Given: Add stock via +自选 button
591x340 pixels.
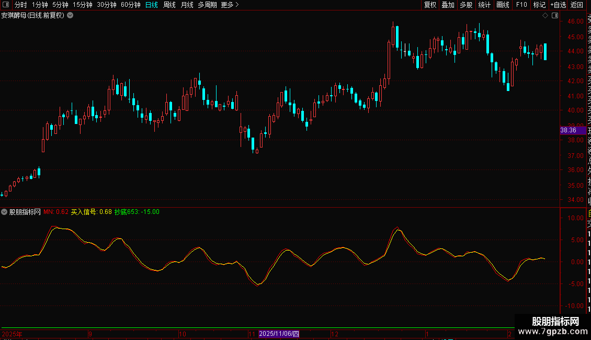Looking at the screenshot, I should pyautogui.click(x=558, y=5).
